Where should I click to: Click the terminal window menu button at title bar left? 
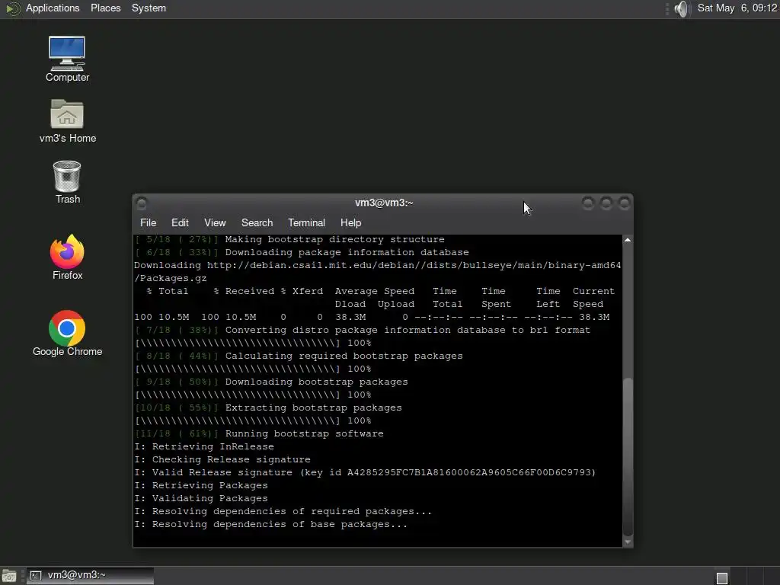(x=141, y=203)
